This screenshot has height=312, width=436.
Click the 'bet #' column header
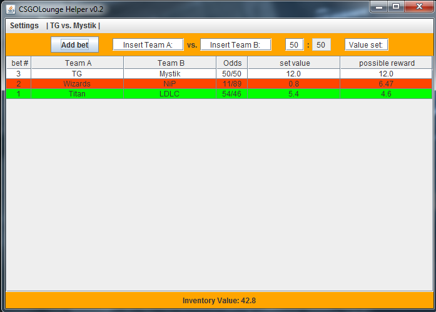[19, 63]
